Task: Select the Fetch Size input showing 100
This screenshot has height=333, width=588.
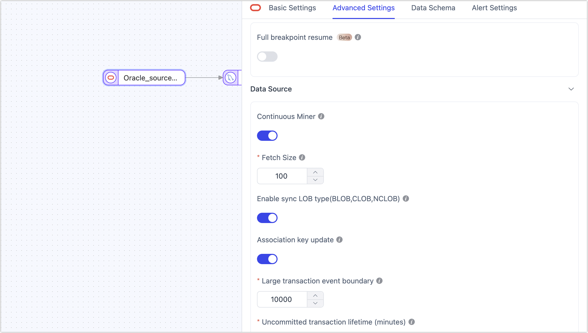Action: tap(282, 176)
